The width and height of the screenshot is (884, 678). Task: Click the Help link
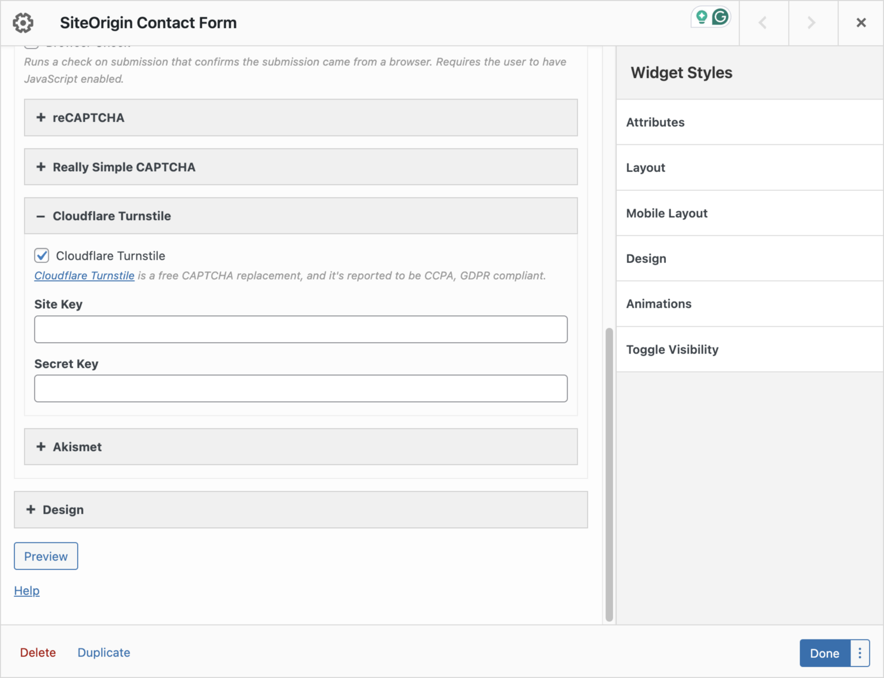[x=26, y=591]
